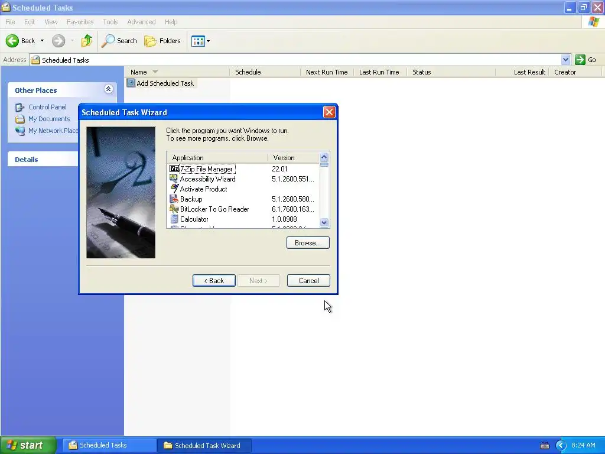This screenshot has height=454, width=605.
Task: Open the Back button history dropdown arrow
Action: [42, 41]
